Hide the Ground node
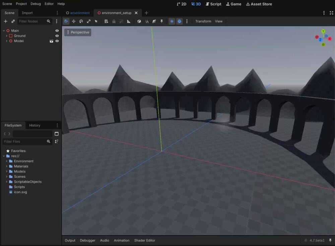Screen dimensions: 335x246 [57, 36]
